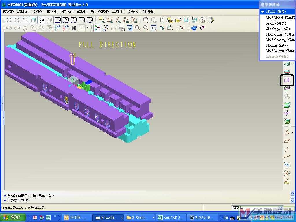The image size is (296, 222).
Task: Toggle spin center display
Action: click(97, 28)
